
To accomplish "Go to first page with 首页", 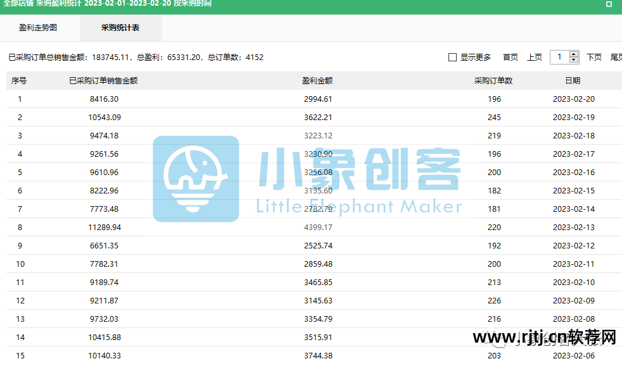I will (x=510, y=58).
